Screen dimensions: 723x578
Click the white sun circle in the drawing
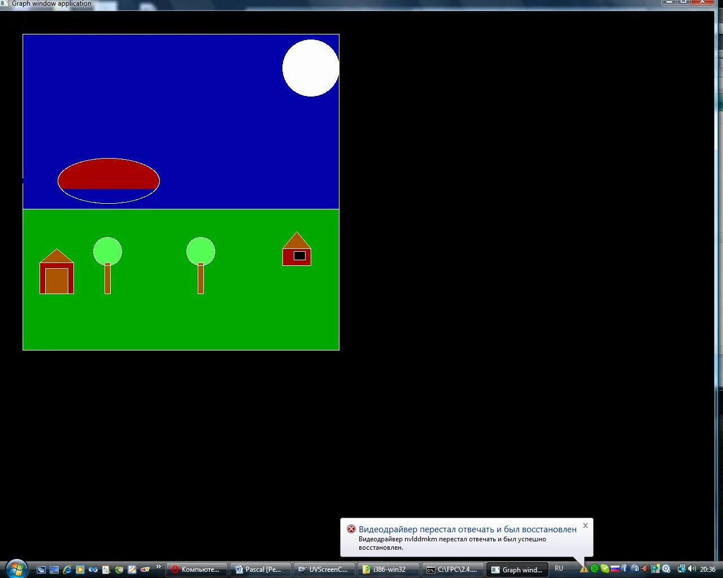click(x=311, y=68)
